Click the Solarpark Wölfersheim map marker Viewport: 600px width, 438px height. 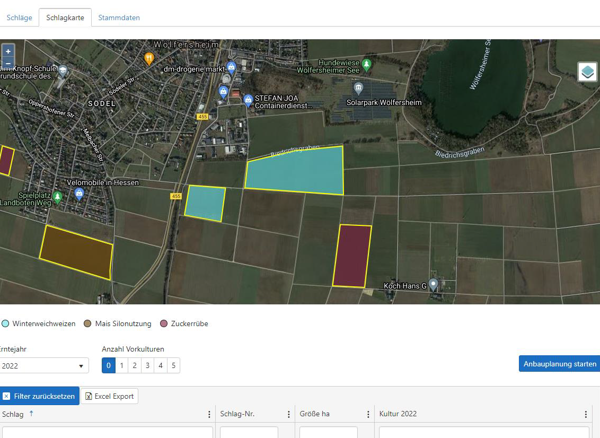coord(358,87)
